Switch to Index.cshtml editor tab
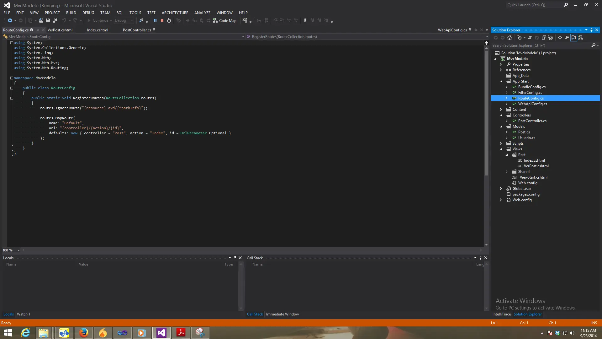Image resolution: width=602 pixels, height=339 pixels. (x=98, y=30)
